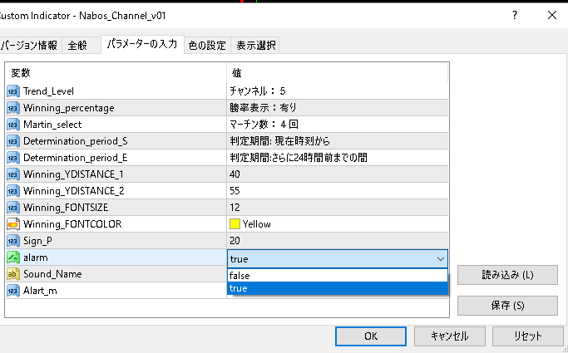Click the yellow Winning_FONTCOLOR swatch
568x353 pixels.
(235, 224)
